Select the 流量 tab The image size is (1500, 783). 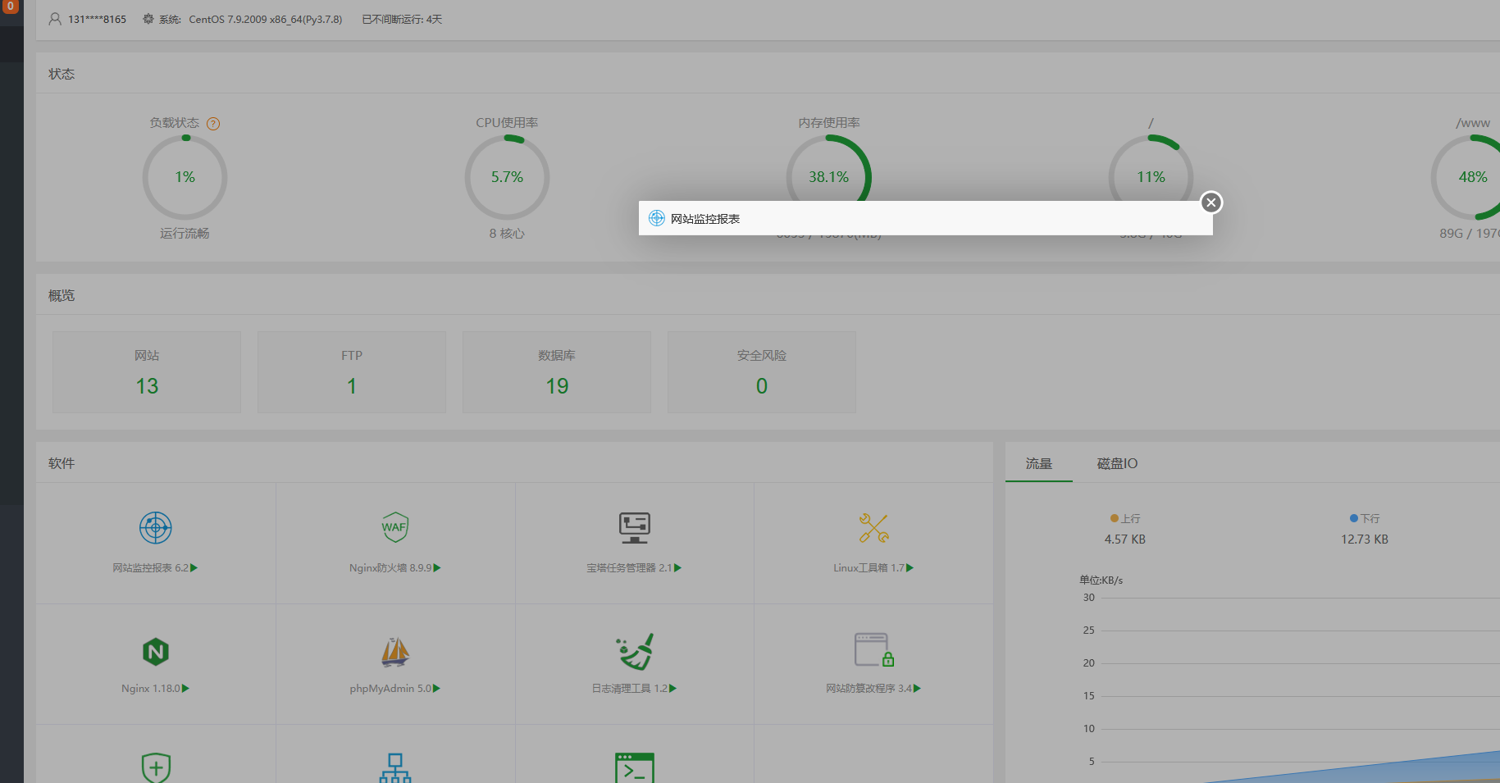click(x=1038, y=463)
